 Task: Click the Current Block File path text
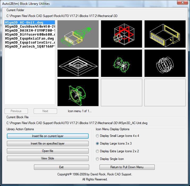point(77,123)
